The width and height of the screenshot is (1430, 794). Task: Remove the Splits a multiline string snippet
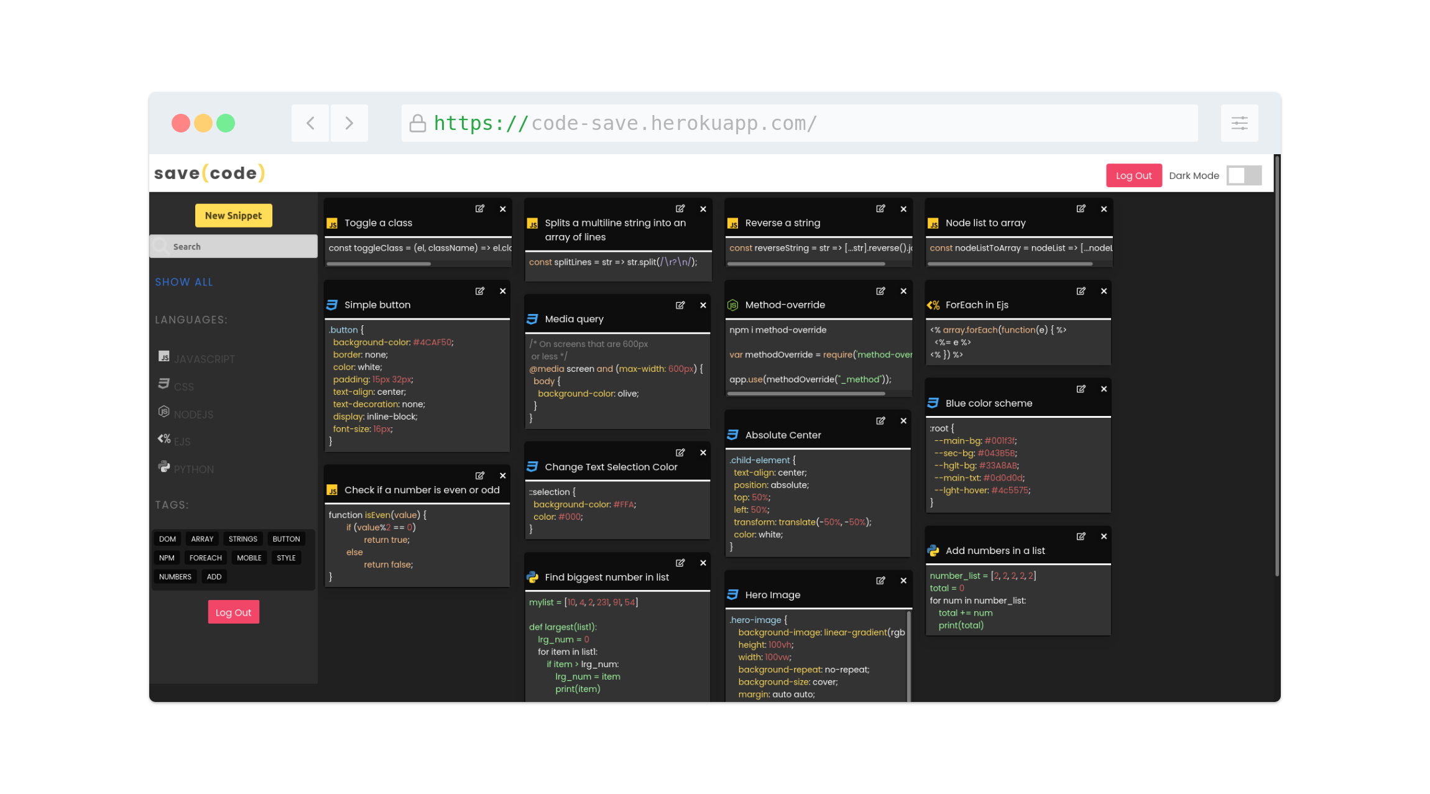click(703, 209)
